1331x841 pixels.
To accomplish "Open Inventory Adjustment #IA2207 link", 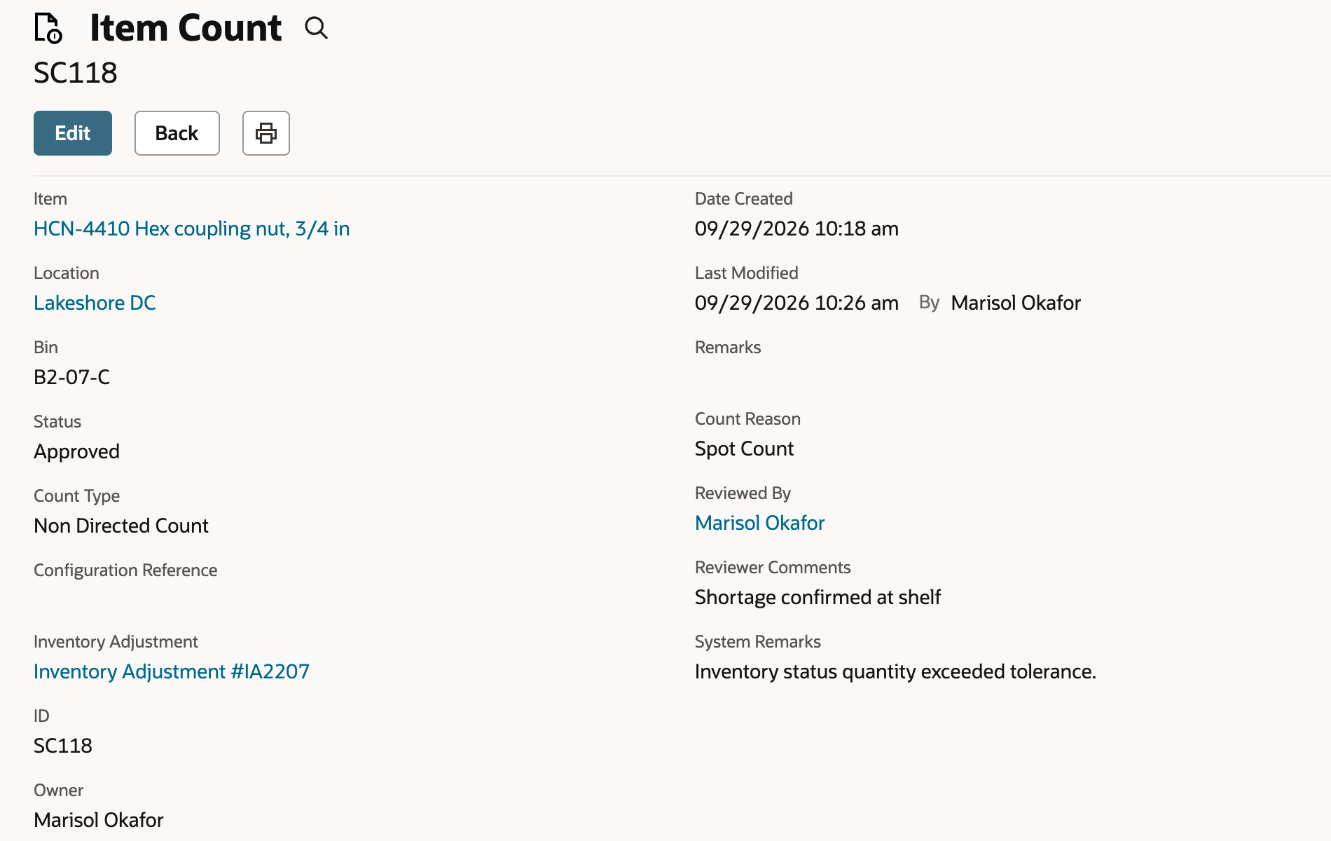I will (x=172, y=671).
